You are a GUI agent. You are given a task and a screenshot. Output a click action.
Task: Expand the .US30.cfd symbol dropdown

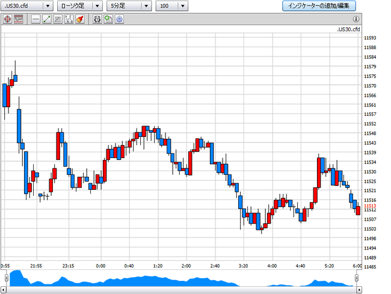pyautogui.click(x=27, y=6)
